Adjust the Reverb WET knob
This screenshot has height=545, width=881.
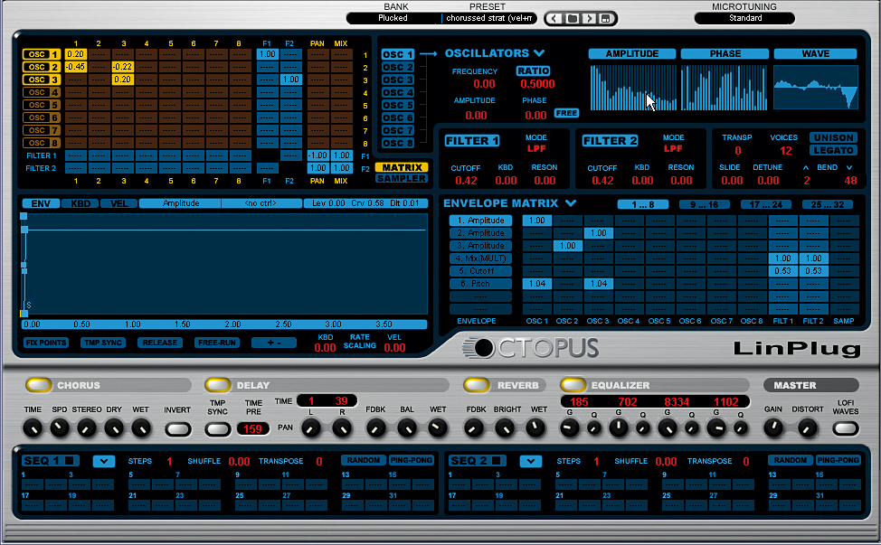(x=535, y=428)
